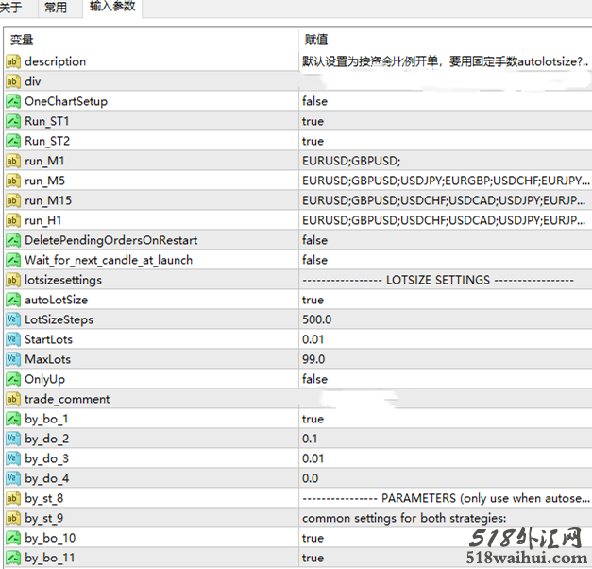The image size is (592, 569).
Task: Switch to the 输入参数 tab
Action: pyautogui.click(x=112, y=9)
